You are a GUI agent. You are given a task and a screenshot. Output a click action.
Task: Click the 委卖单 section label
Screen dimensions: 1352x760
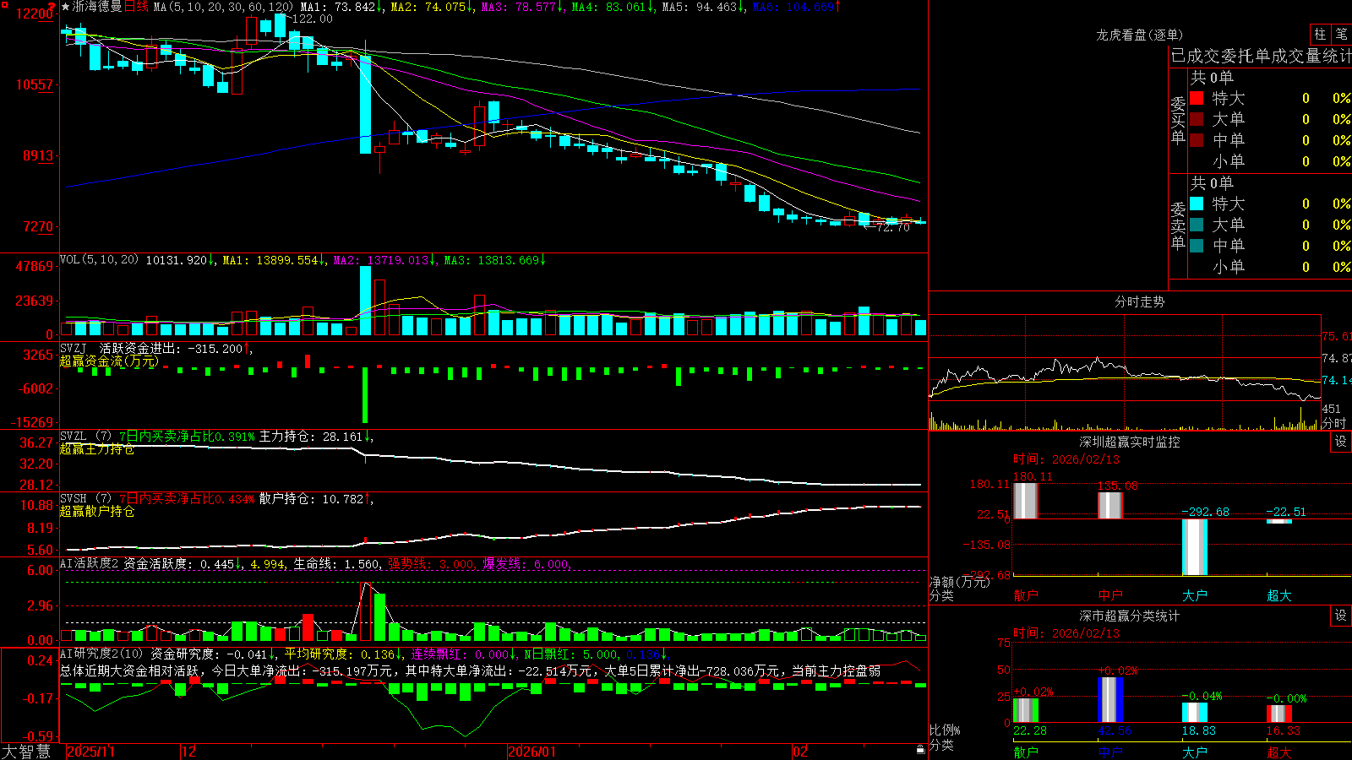pyautogui.click(x=1178, y=226)
